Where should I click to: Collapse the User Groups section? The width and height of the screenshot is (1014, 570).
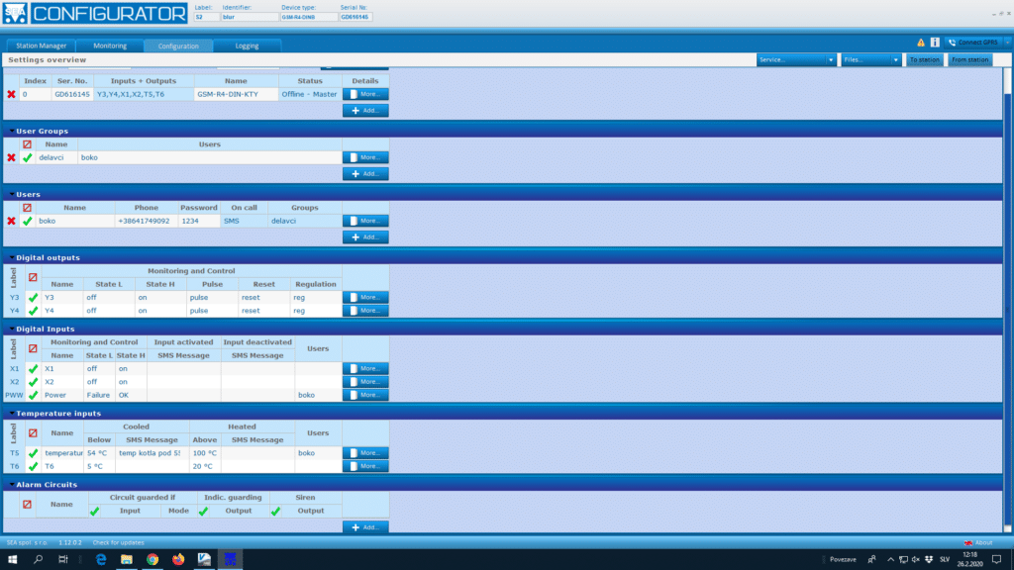(x=12, y=132)
